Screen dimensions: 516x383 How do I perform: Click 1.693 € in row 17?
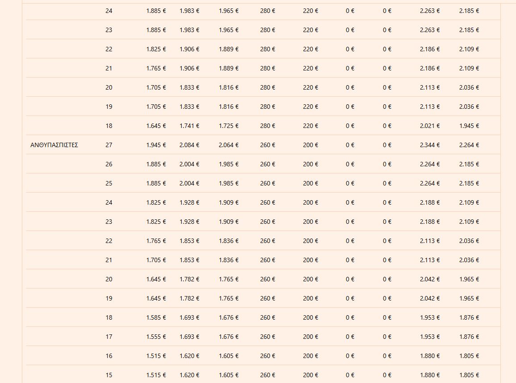[189, 337]
